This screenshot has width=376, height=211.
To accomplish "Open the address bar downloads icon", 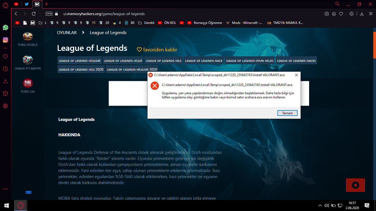I will (362, 14).
